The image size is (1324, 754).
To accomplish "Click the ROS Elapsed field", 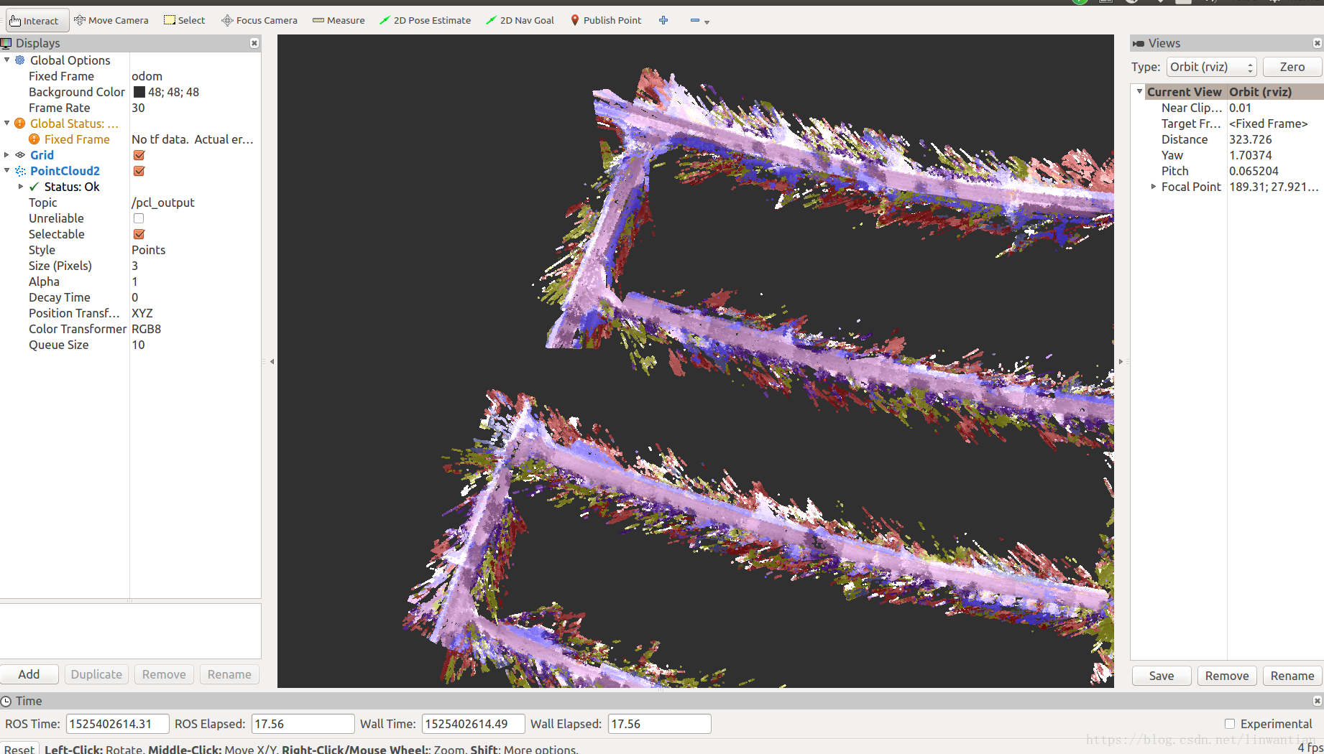I will pyautogui.click(x=303, y=724).
